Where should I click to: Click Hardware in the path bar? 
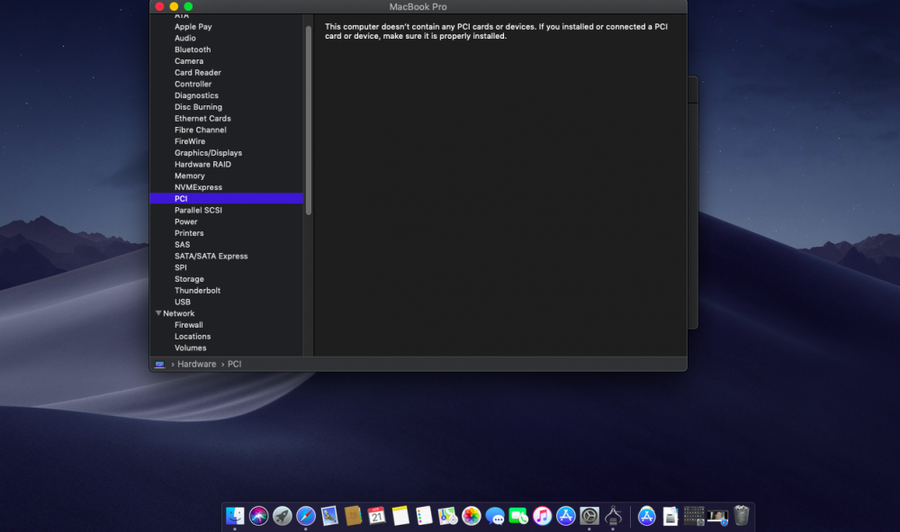[x=196, y=365]
